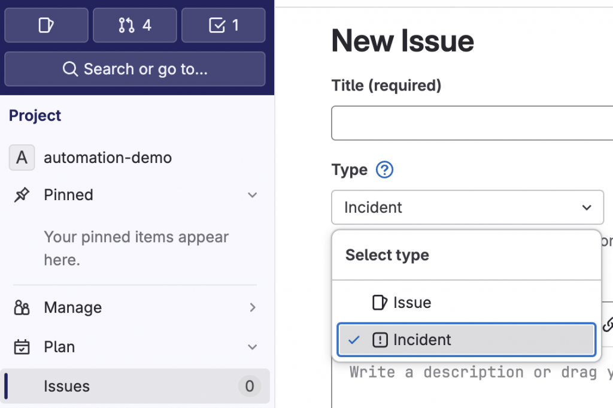The height and width of the screenshot is (408, 613).
Task: Open automation-demo project link
Action: [108, 158]
